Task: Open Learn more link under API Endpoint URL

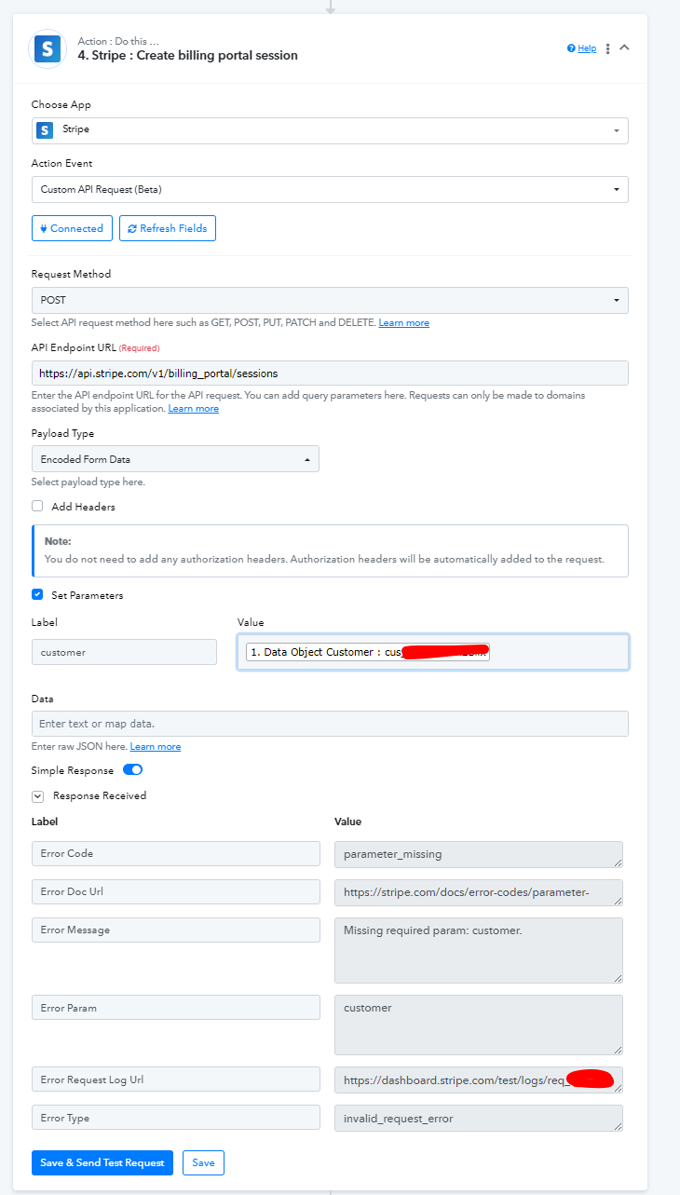Action: [194, 409]
